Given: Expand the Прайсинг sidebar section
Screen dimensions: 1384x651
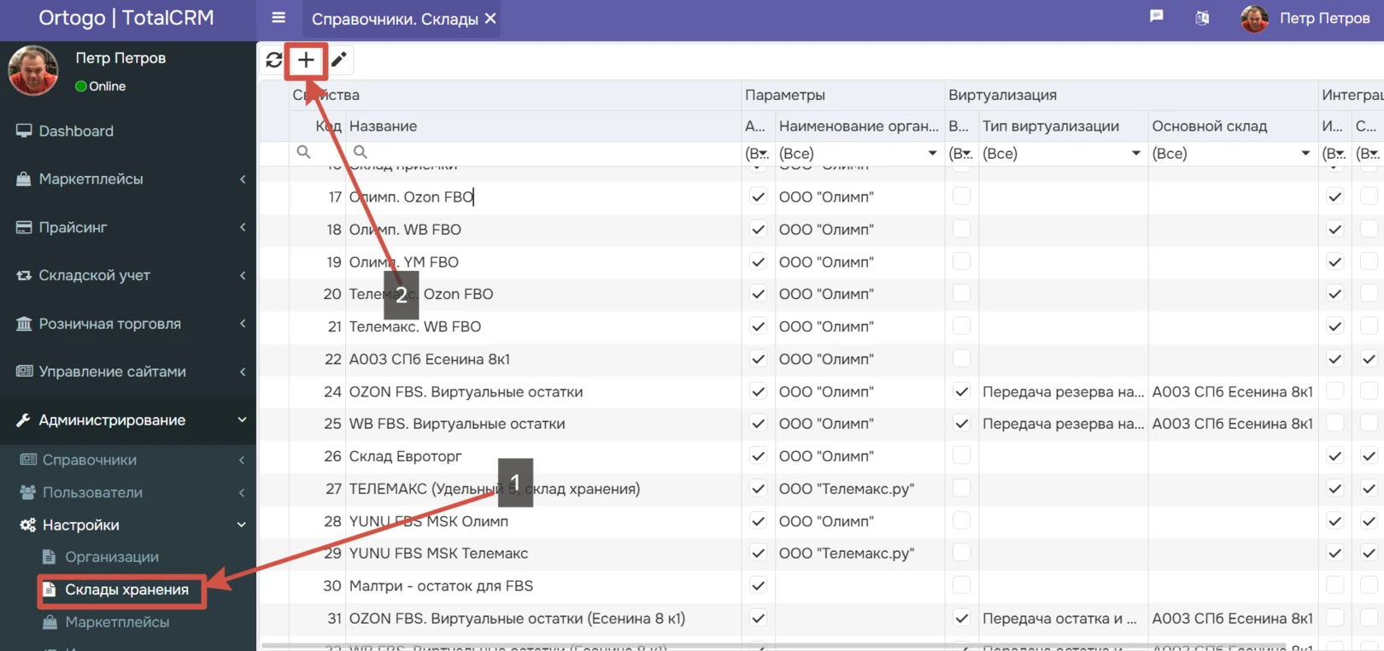Looking at the screenshot, I should coord(243,227).
